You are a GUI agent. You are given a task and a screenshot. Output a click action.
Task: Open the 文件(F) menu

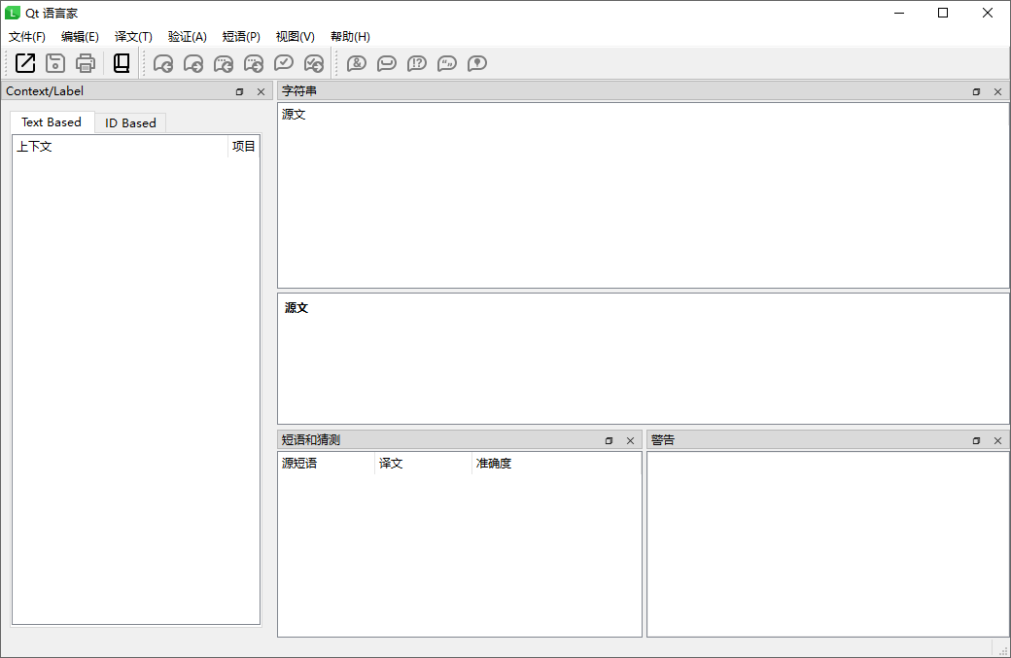click(x=27, y=37)
